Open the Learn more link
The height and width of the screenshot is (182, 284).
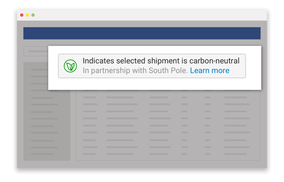point(210,71)
